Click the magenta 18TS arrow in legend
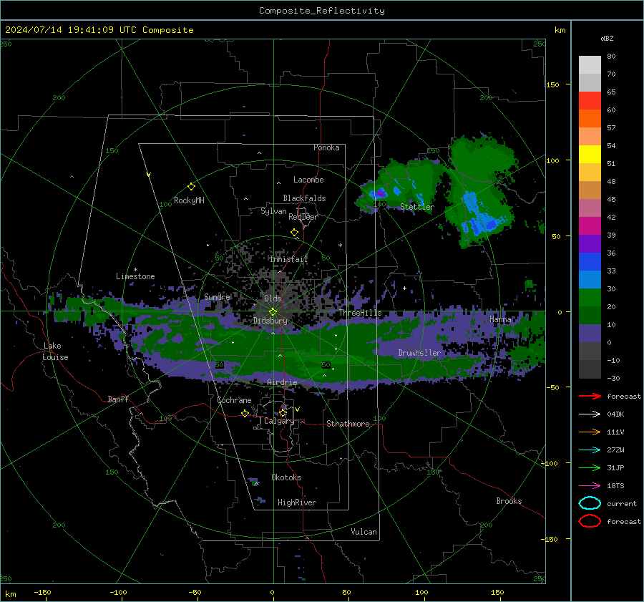Image resolution: width=644 pixels, height=602 pixels. coord(590,486)
